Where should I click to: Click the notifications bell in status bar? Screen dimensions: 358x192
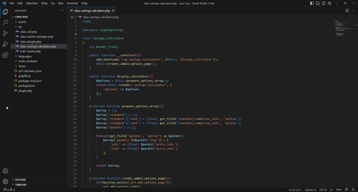tap(353, 190)
